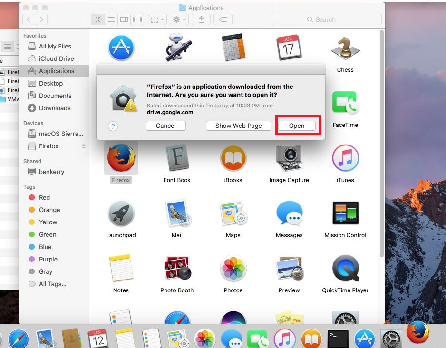Select the FaceTime application icon in Finder
This screenshot has width=446, height=348.
(x=345, y=103)
